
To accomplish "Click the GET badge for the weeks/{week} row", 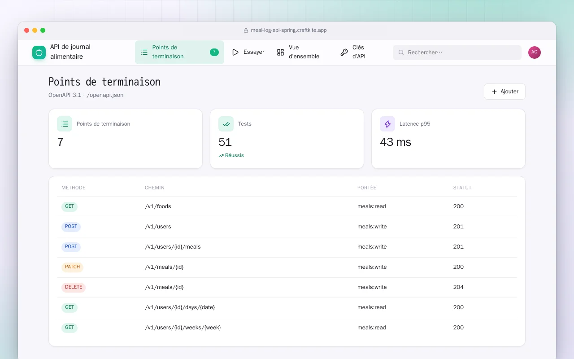I will (x=70, y=328).
